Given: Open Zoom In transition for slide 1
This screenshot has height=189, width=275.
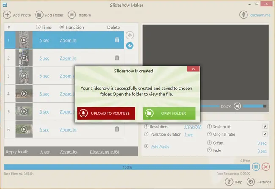Looking at the screenshot, I should pyautogui.click(x=68, y=40).
